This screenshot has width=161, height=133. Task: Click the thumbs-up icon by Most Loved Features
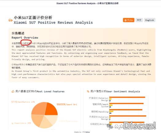[13, 91]
